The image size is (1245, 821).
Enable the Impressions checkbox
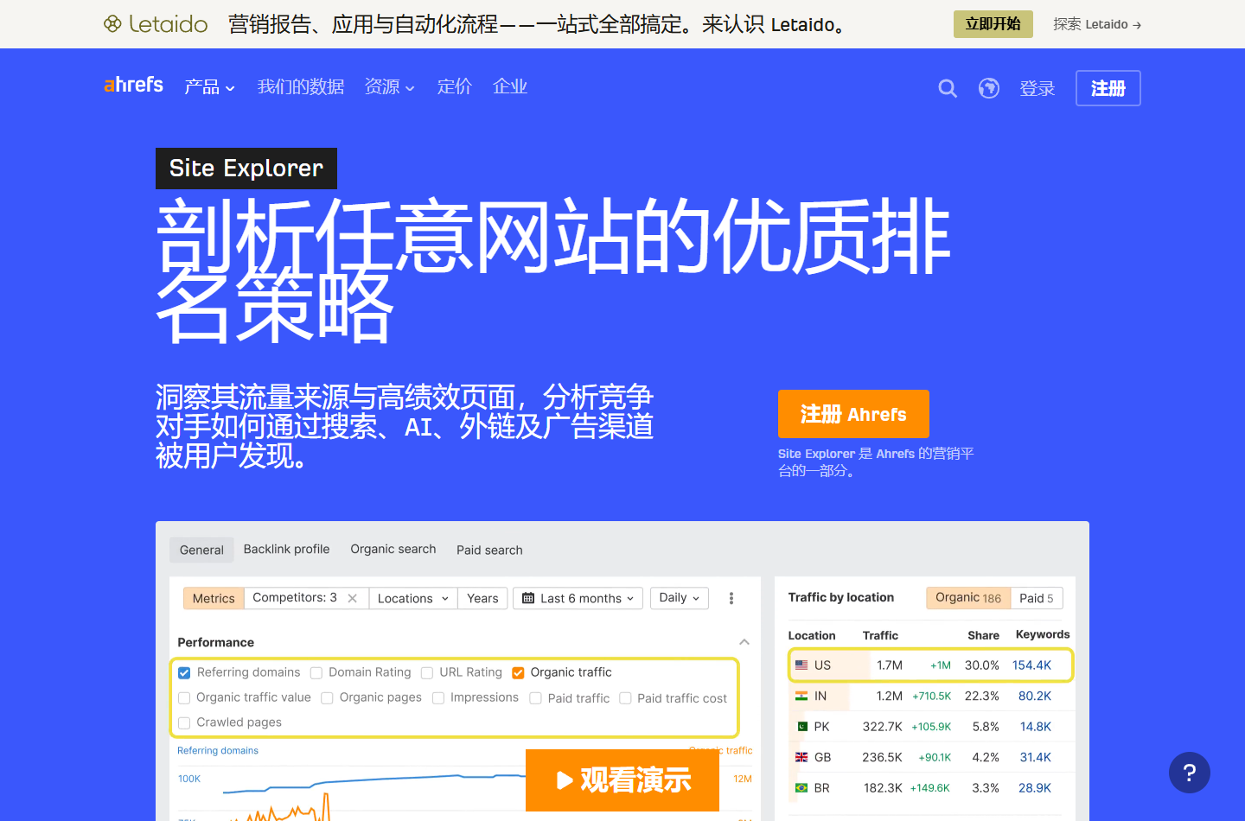click(438, 698)
